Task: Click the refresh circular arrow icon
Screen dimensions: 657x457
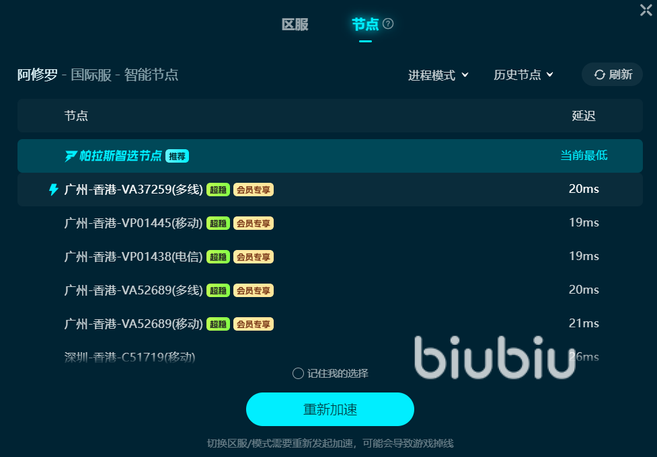Action: (600, 75)
